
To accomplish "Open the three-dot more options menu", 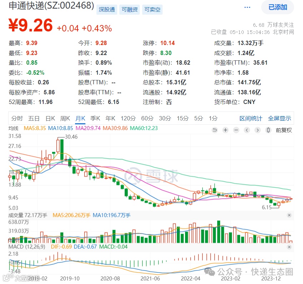I will coord(247,8).
